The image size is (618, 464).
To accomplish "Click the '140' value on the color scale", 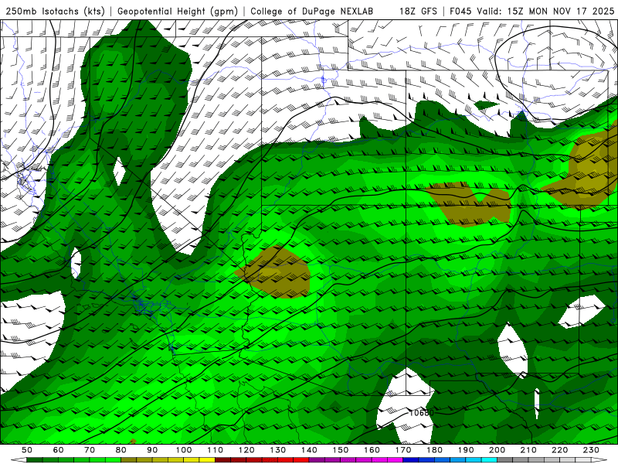I will pyautogui.click(x=309, y=450).
